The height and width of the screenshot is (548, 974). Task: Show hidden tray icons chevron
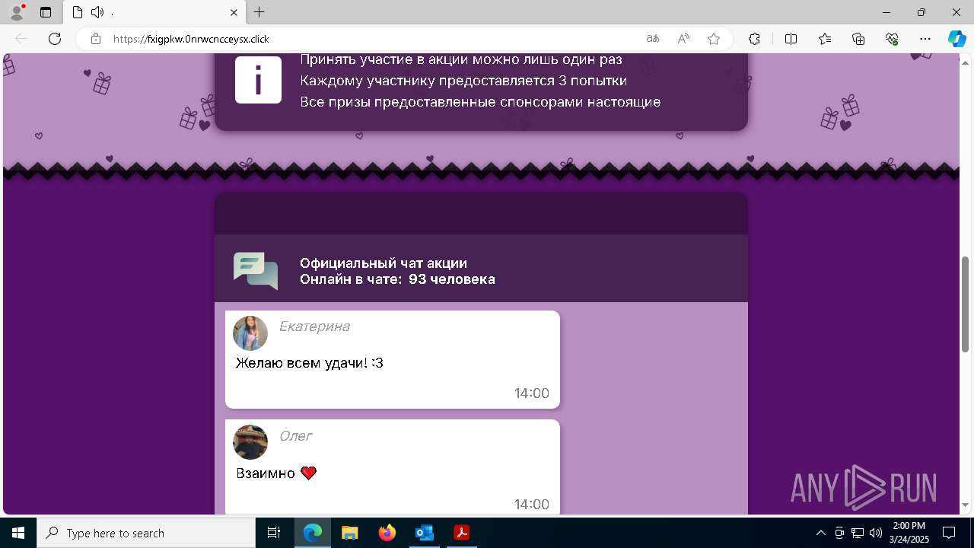[x=820, y=533]
